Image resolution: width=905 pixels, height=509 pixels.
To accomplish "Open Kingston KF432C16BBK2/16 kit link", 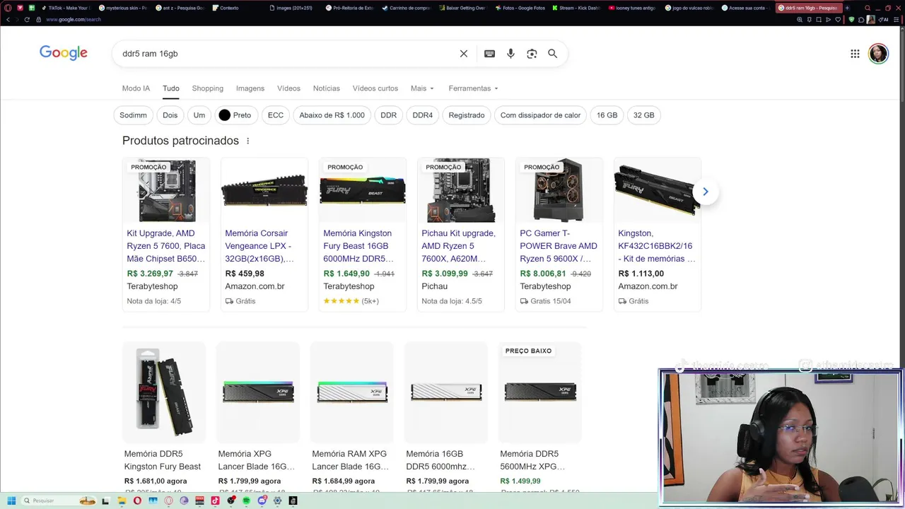I will (657, 246).
